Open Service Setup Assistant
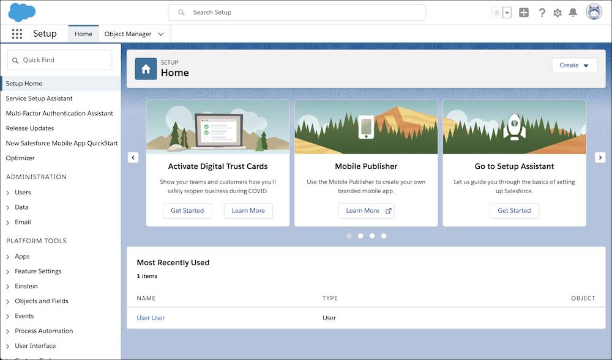 (39, 98)
